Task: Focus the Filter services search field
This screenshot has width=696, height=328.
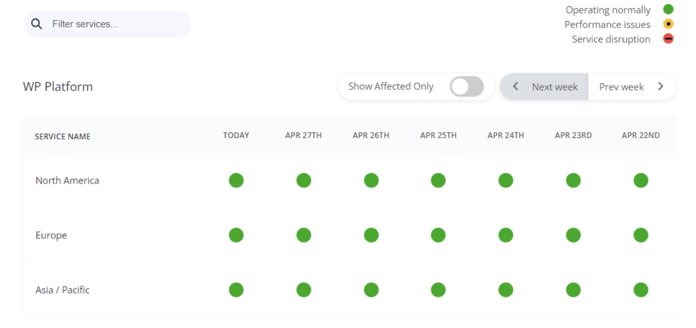Action: point(107,24)
